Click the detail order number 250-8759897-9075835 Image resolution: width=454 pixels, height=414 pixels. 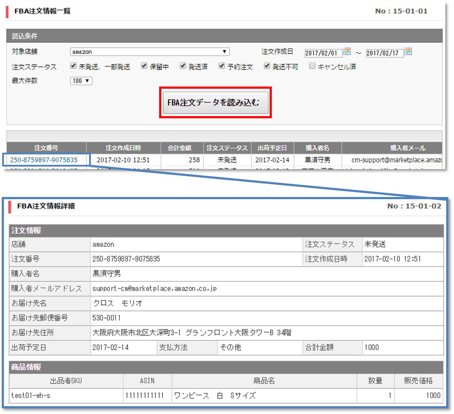click(x=126, y=259)
